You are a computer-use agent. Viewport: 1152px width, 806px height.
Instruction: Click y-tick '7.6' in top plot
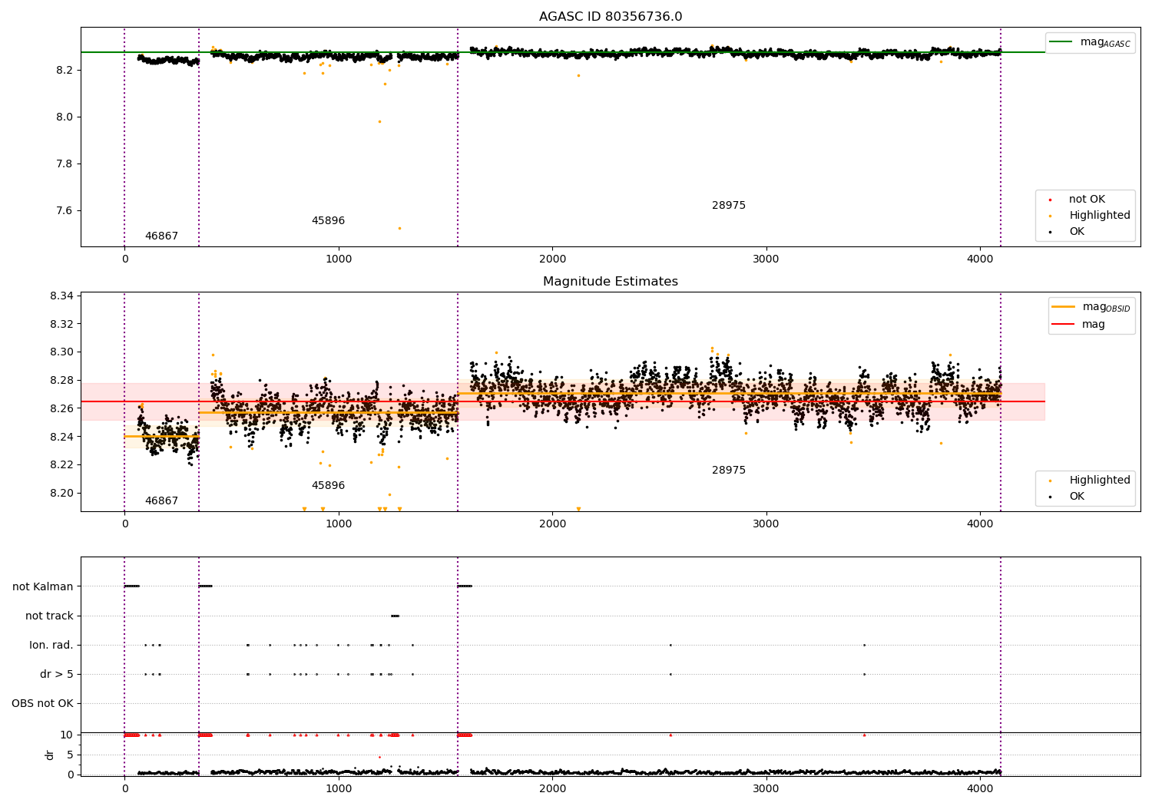(x=65, y=211)
